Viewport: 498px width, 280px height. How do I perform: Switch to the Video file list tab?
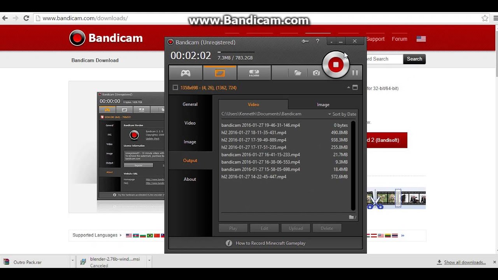tap(253, 105)
